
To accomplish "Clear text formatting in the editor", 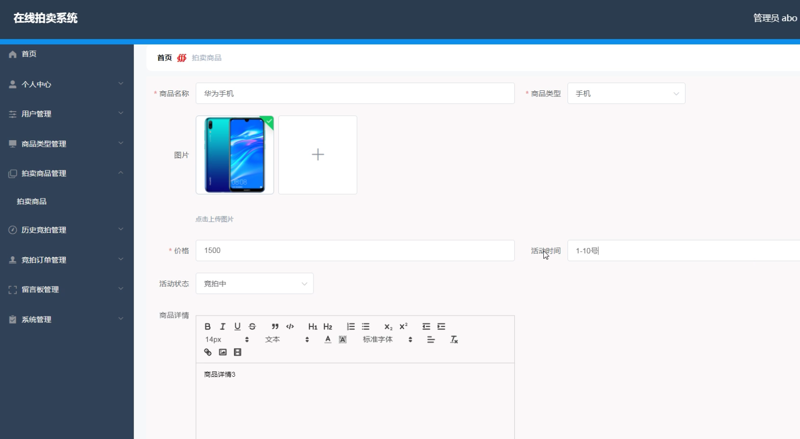I will (454, 339).
